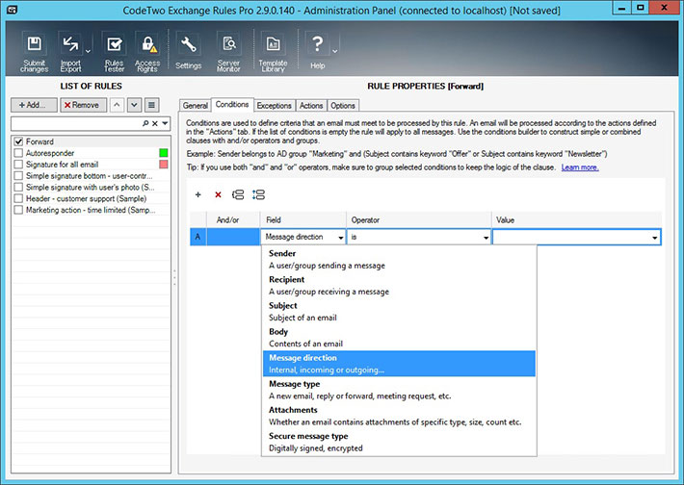This screenshot has width=684, height=485.
Task: Enable Simple signature with user's photo checkbox
Action: [18, 187]
